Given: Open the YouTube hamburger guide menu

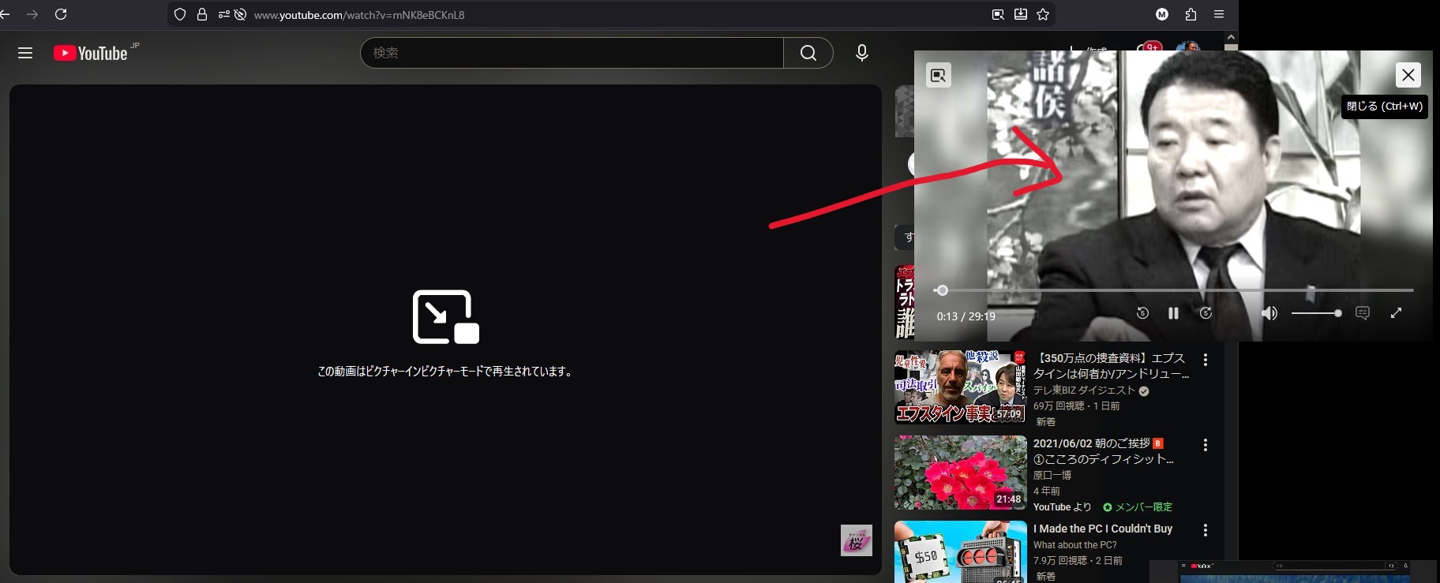Looking at the screenshot, I should (25, 53).
